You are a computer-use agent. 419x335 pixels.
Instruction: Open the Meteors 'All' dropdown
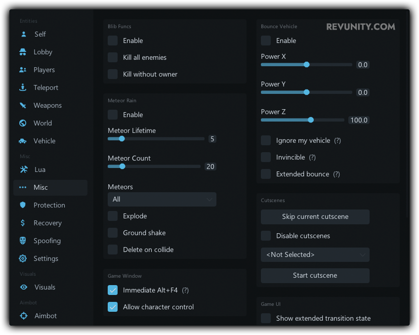tap(162, 199)
